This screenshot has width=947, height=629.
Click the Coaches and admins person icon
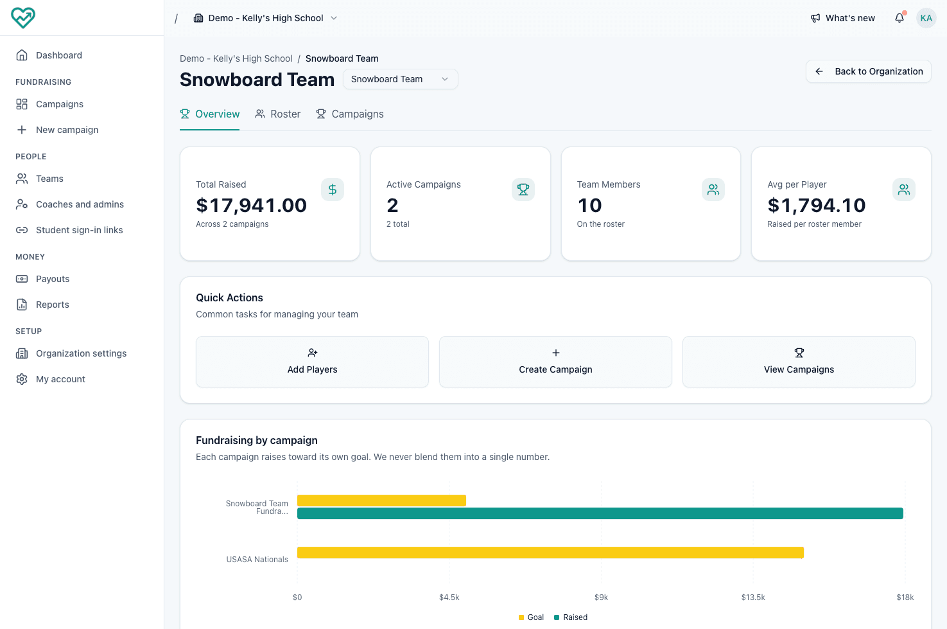click(x=22, y=204)
